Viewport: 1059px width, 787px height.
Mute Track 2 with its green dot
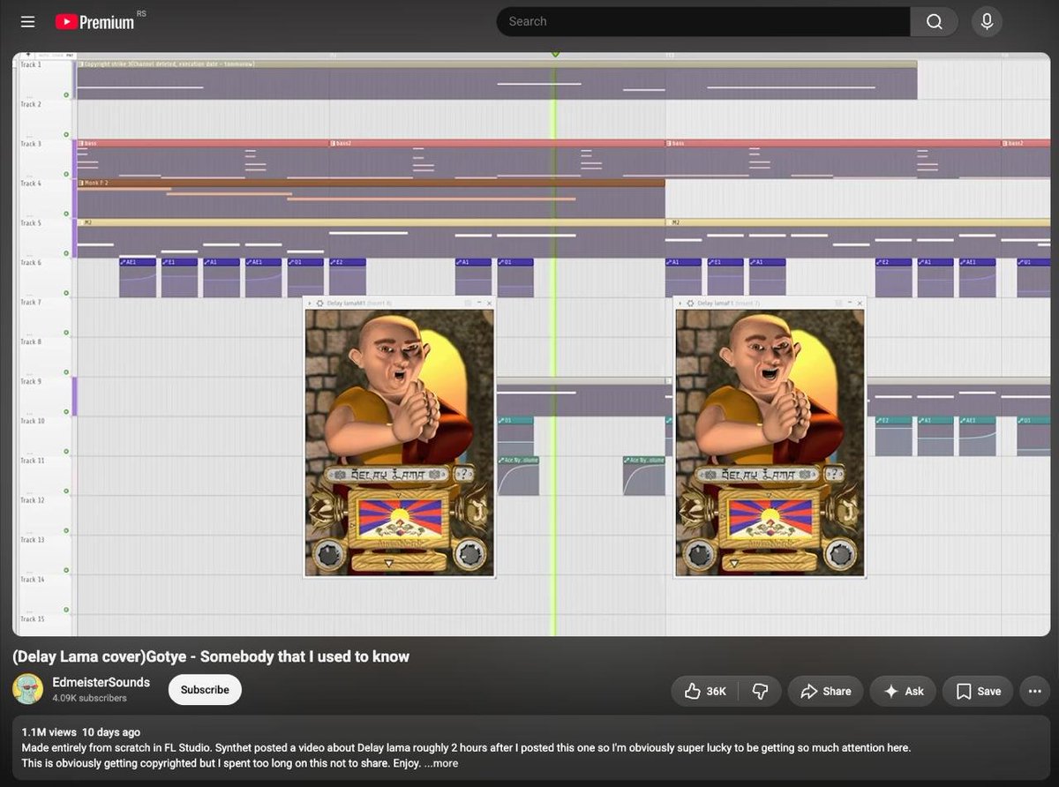pyautogui.click(x=66, y=134)
